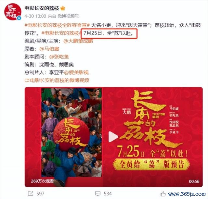Like the post with thumbs-up icon

tap(163, 194)
